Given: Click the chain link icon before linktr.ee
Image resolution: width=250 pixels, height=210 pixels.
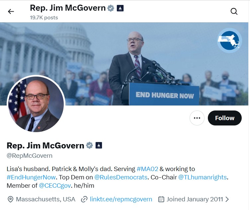Looking at the screenshot, I should point(84,199).
